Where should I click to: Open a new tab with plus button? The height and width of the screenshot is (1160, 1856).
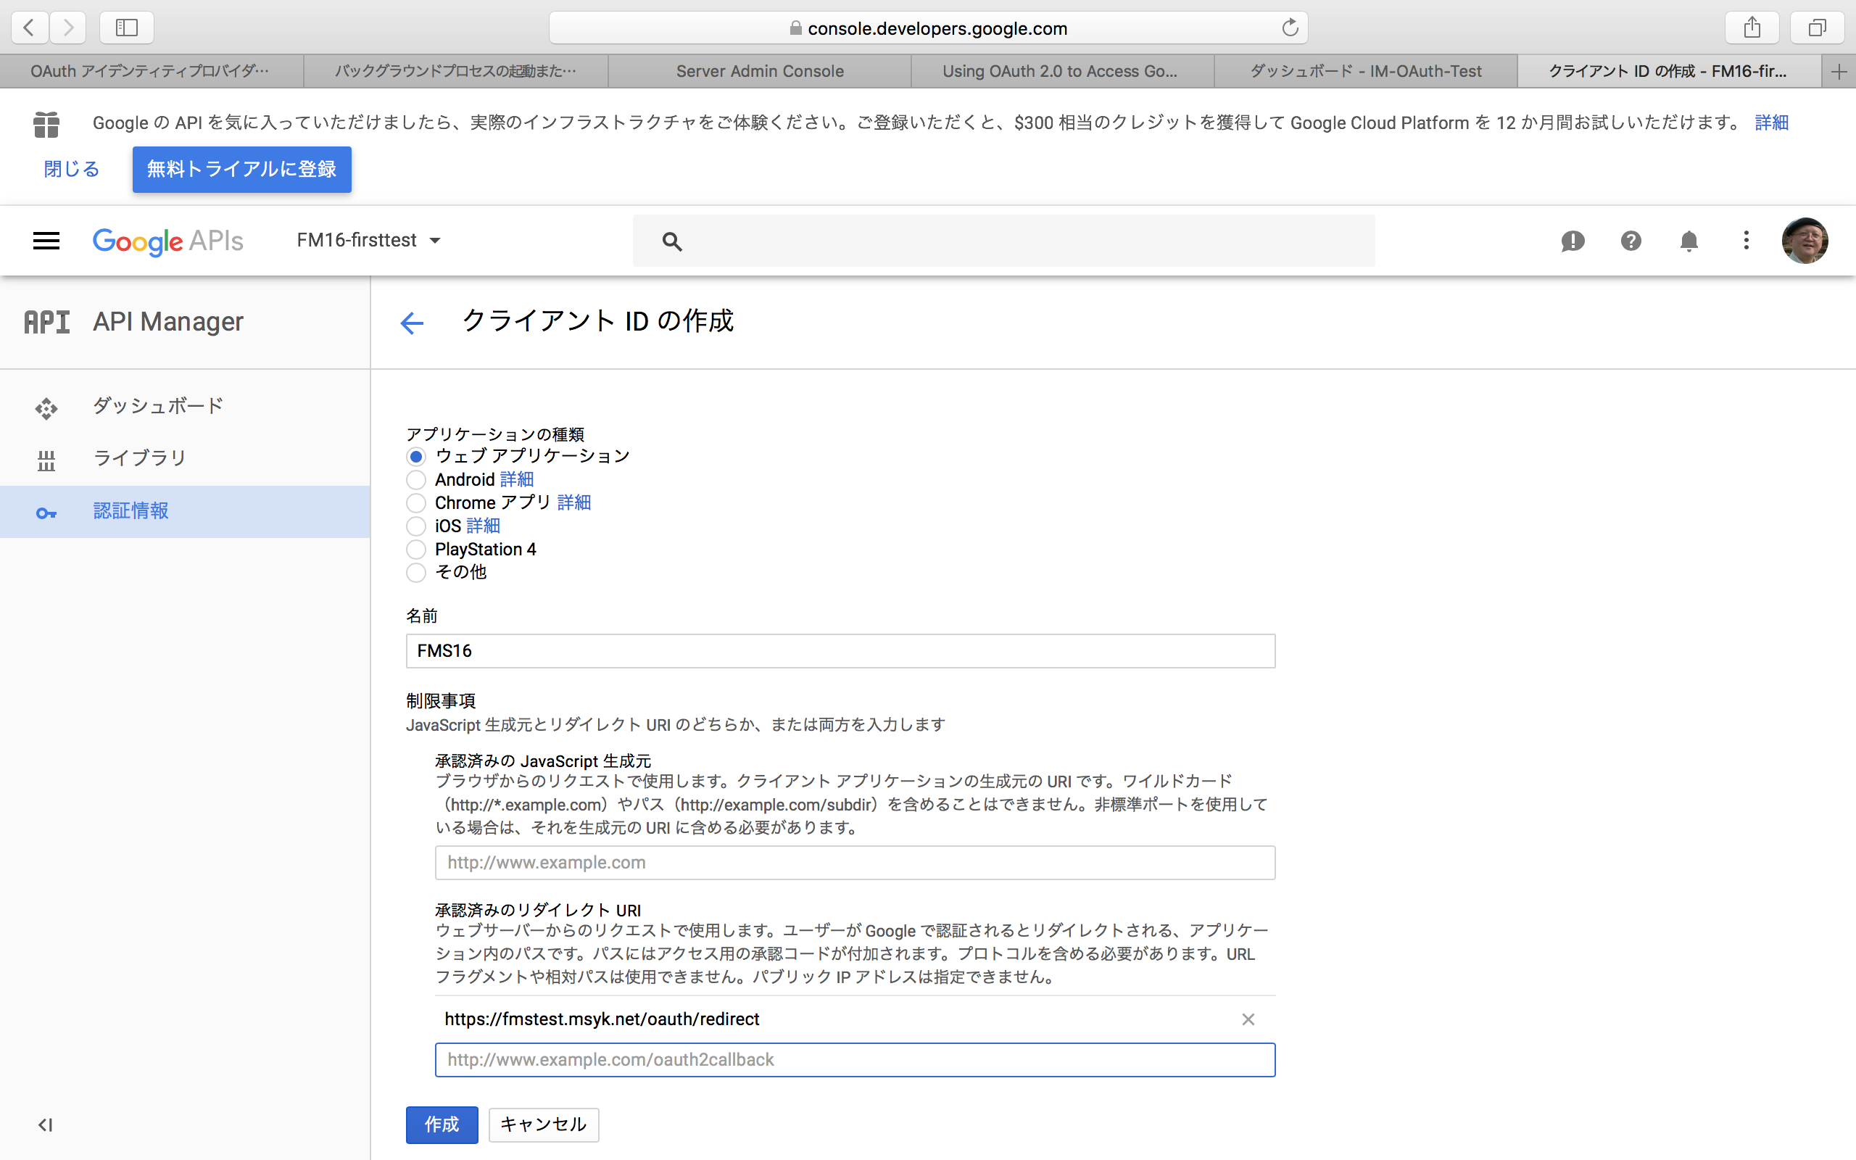pos(1839,71)
